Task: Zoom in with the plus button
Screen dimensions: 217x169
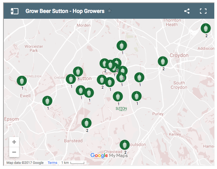Action: point(14,142)
